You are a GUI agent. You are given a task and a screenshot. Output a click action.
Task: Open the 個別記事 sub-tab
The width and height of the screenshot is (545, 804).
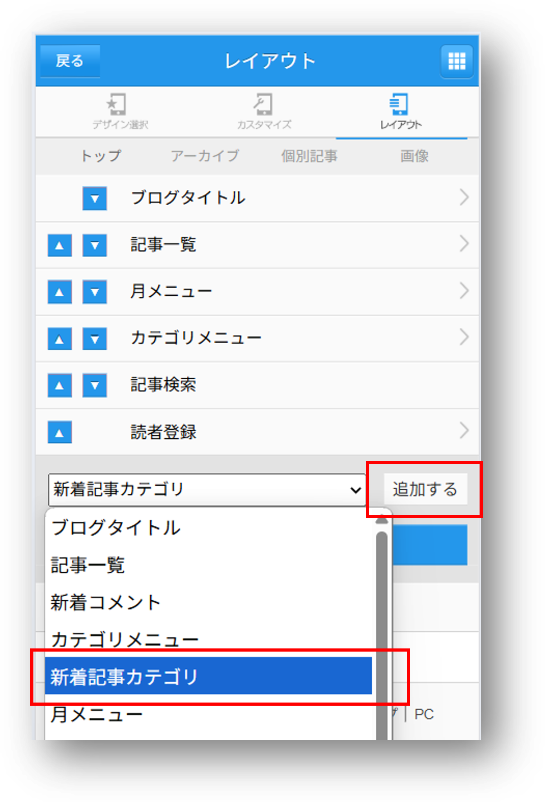coord(309,156)
